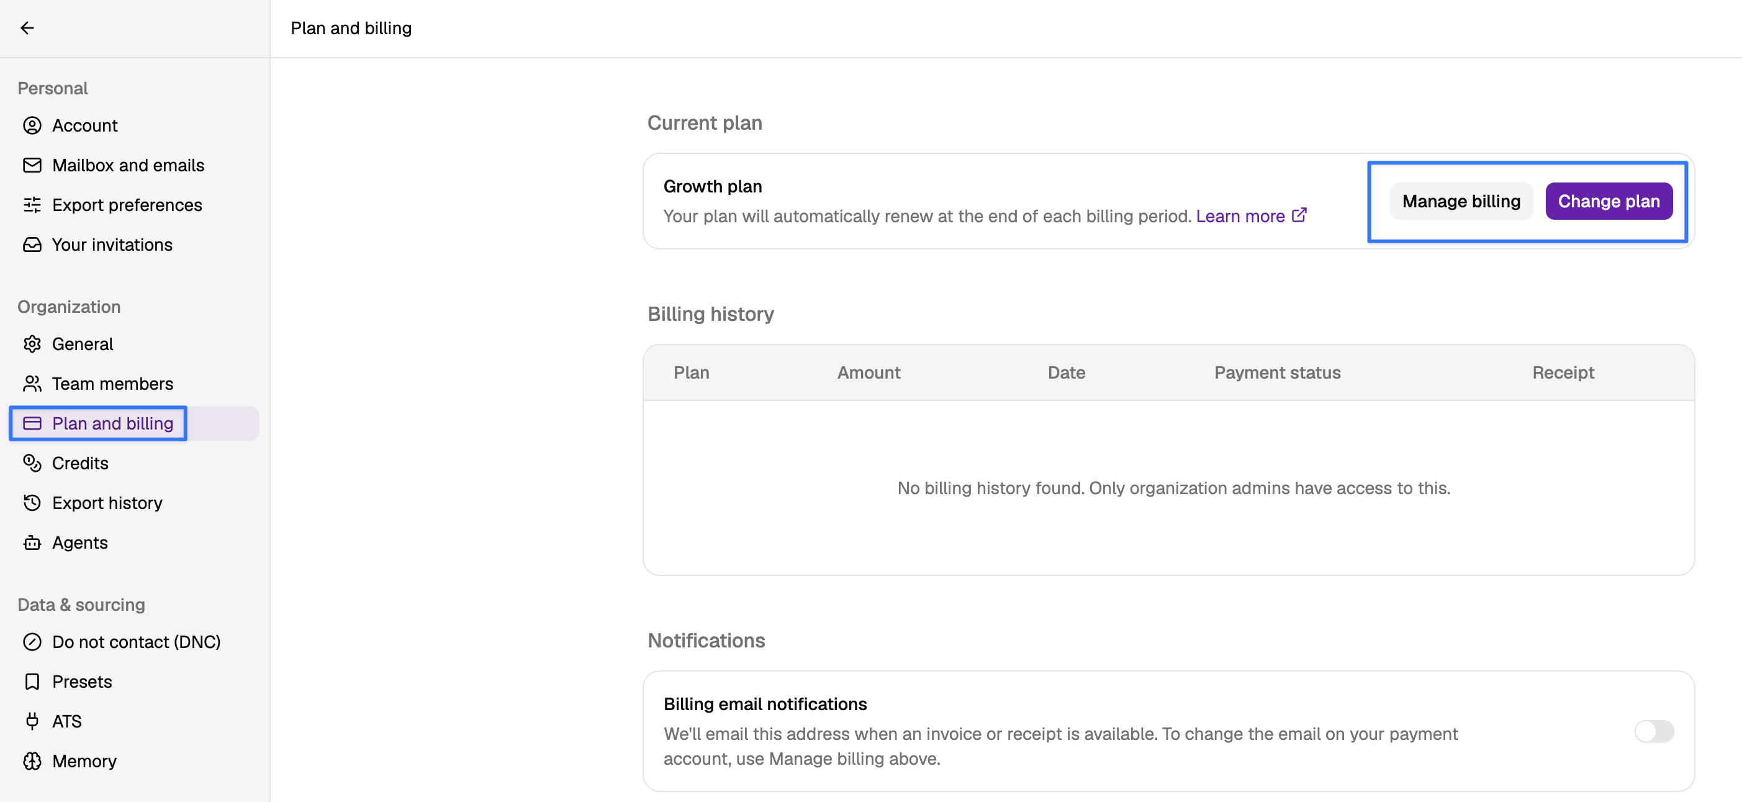Select Plan and billing menu item
Image resolution: width=1742 pixels, height=802 pixels.
[x=134, y=423]
